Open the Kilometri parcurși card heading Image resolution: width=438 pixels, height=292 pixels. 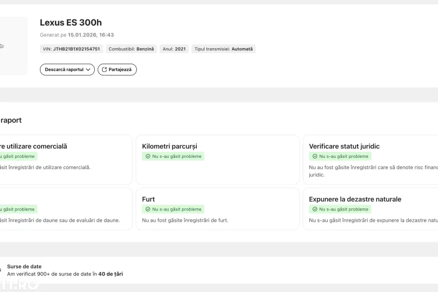(169, 146)
